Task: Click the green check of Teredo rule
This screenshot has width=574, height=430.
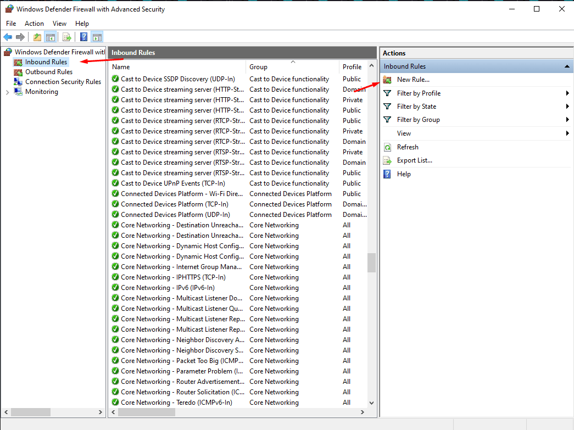Action: [x=115, y=402]
